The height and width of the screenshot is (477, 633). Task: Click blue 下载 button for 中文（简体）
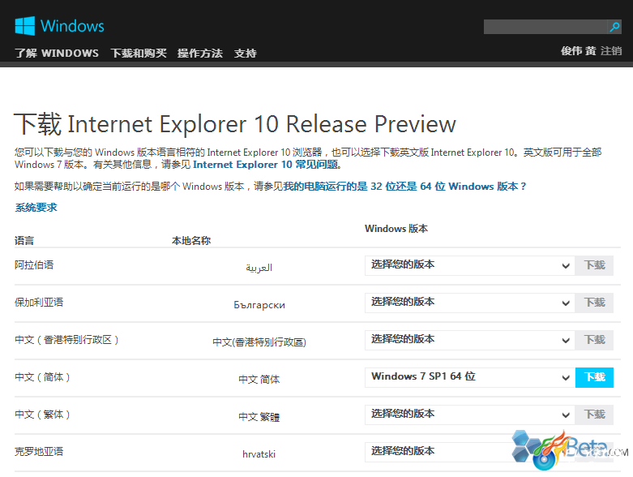tap(594, 377)
